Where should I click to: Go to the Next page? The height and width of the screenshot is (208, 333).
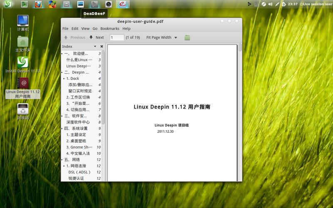[x=97, y=37]
